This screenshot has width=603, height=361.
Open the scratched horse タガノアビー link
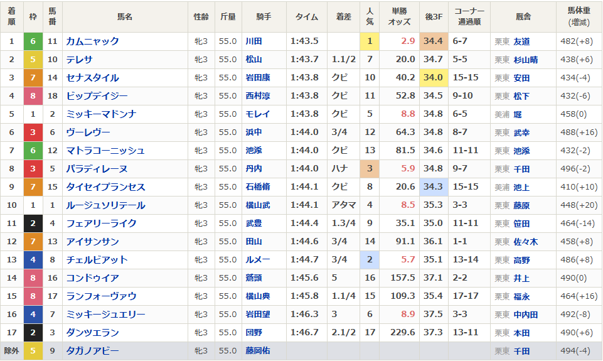[92, 351]
